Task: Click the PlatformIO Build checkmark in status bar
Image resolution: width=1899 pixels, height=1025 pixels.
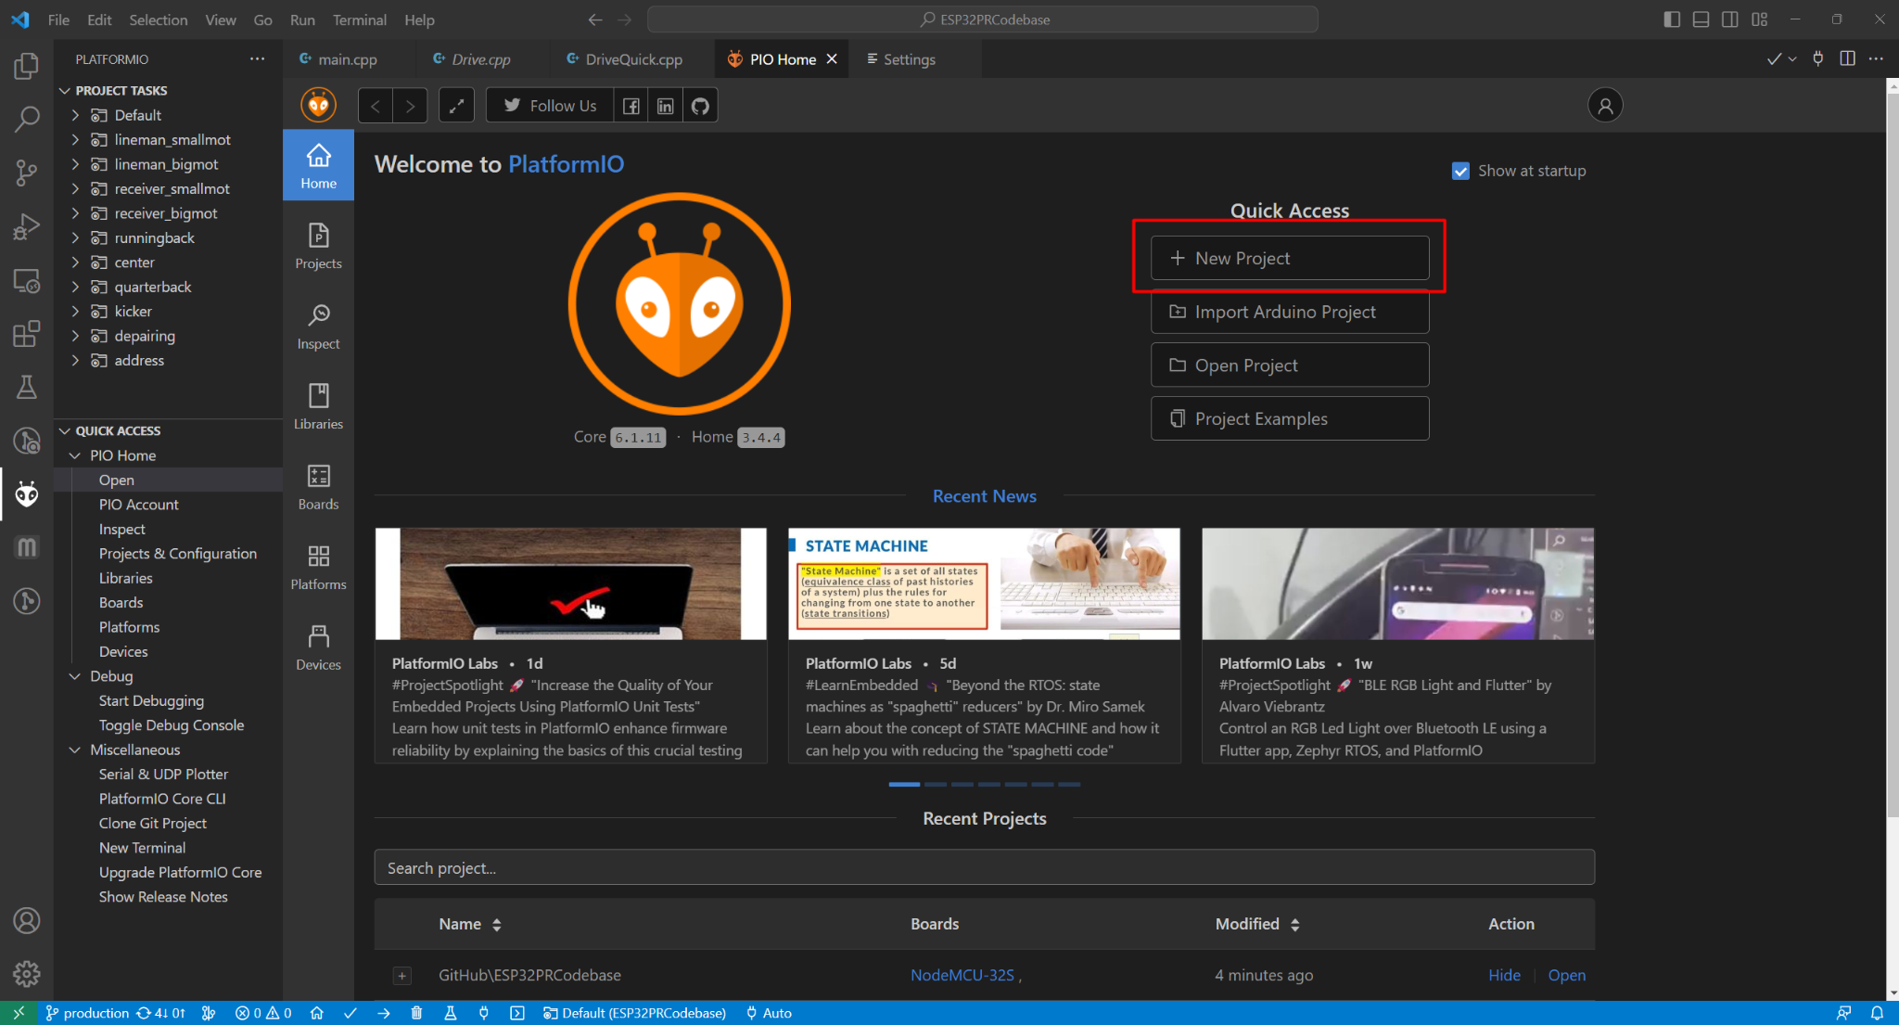Action: [x=350, y=1013]
